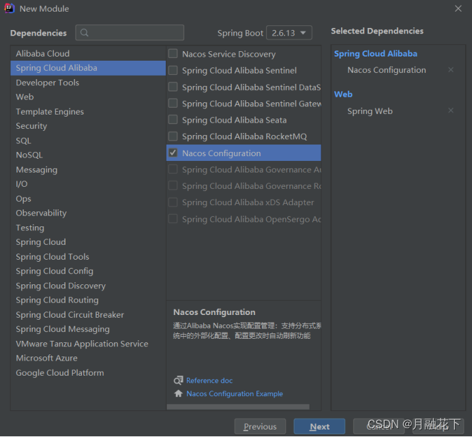Select Spring Cloud Config category
This screenshot has height=437, width=472.
tap(88, 271)
